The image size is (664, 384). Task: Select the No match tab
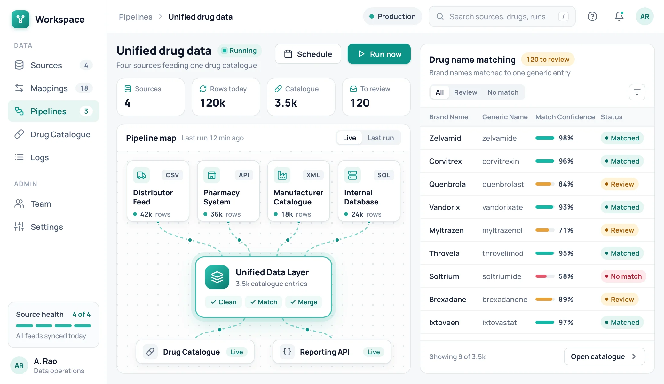[x=503, y=92]
